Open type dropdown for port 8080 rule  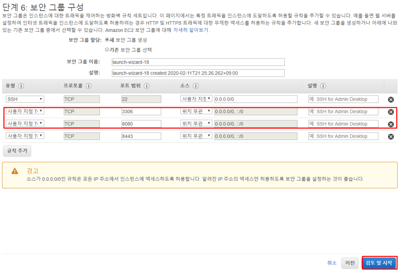(x=25, y=123)
